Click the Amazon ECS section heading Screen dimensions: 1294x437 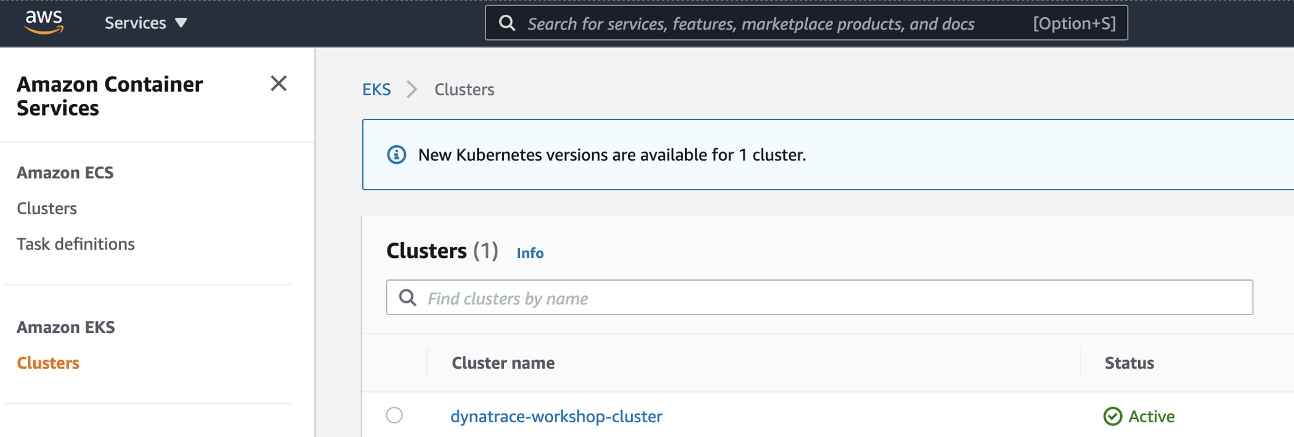[x=65, y=172]
